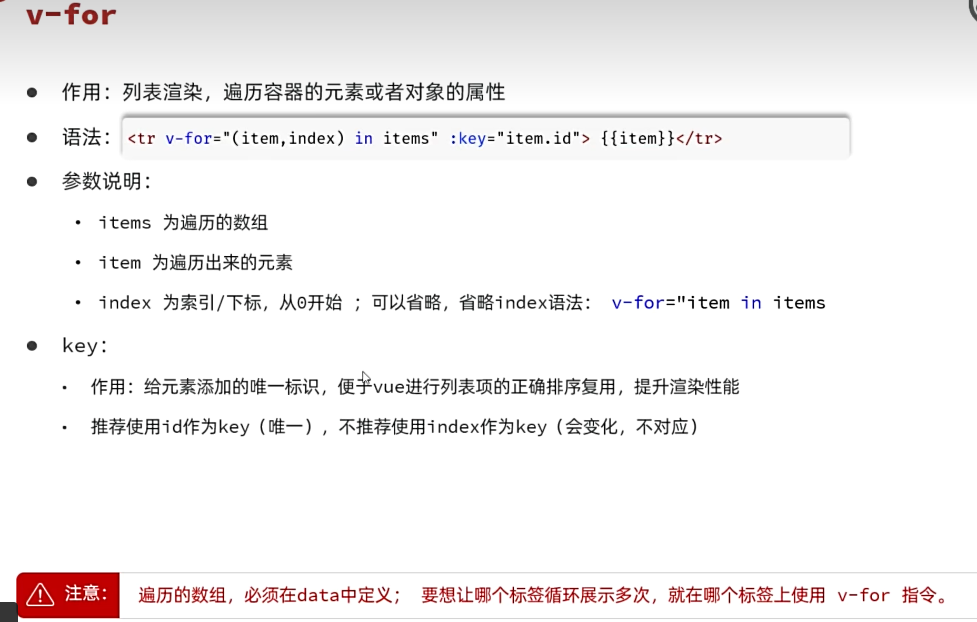Click '{{item}}' in the code snippet
Screen dimensions: 977x622
point(637,138)
